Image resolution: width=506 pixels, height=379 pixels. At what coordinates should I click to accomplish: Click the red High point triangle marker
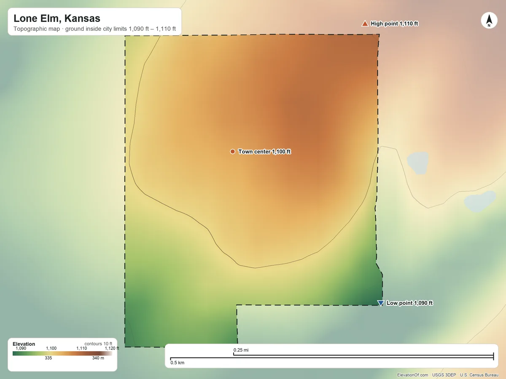click(365, 24)
